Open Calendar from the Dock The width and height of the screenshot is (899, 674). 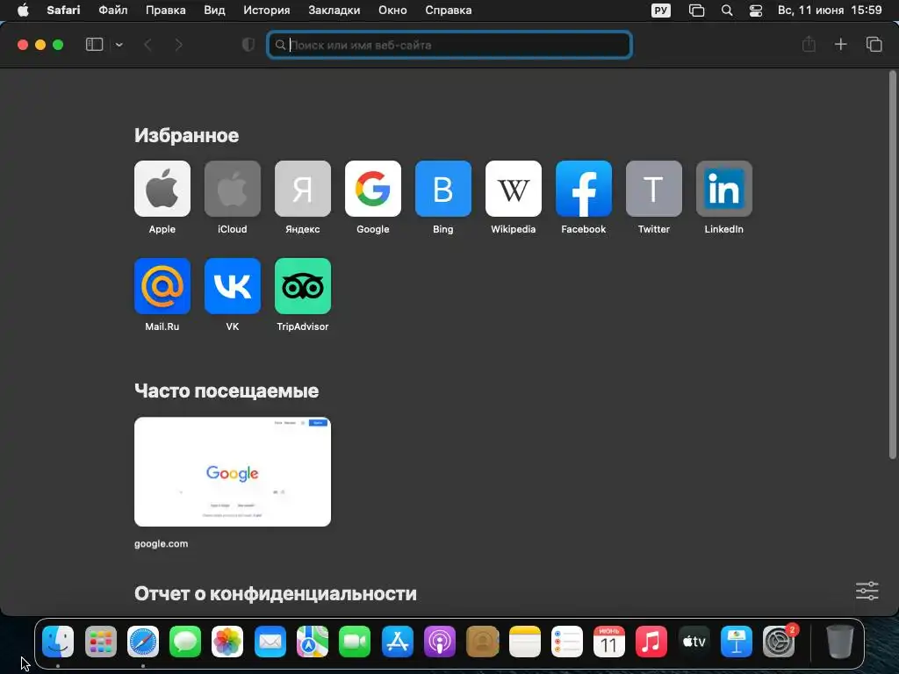pos(609,642)
